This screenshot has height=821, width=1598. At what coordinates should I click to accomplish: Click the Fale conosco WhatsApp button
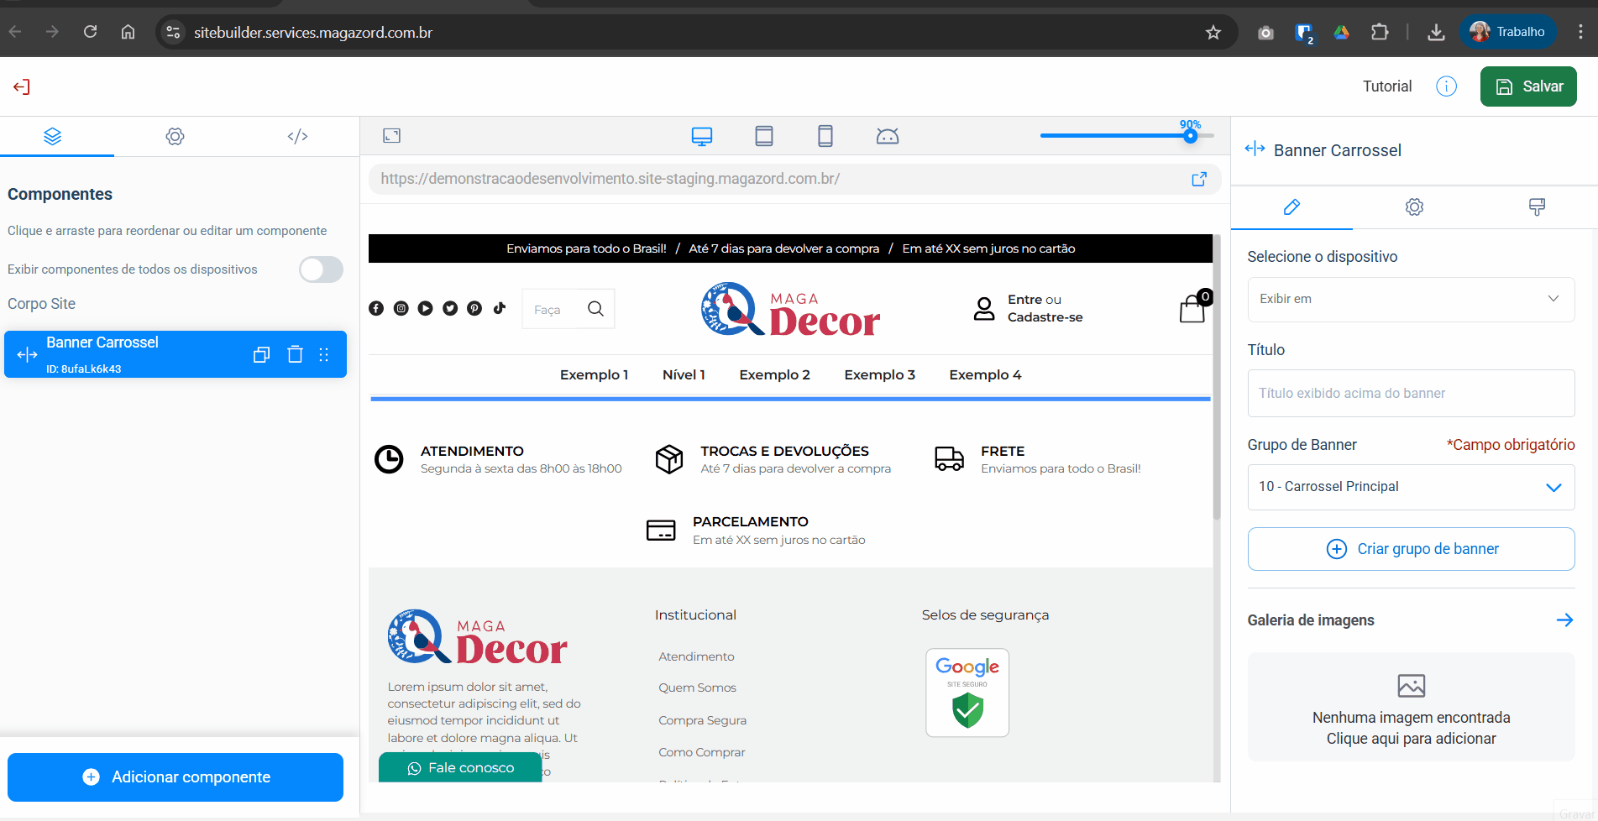click(460, 768)
